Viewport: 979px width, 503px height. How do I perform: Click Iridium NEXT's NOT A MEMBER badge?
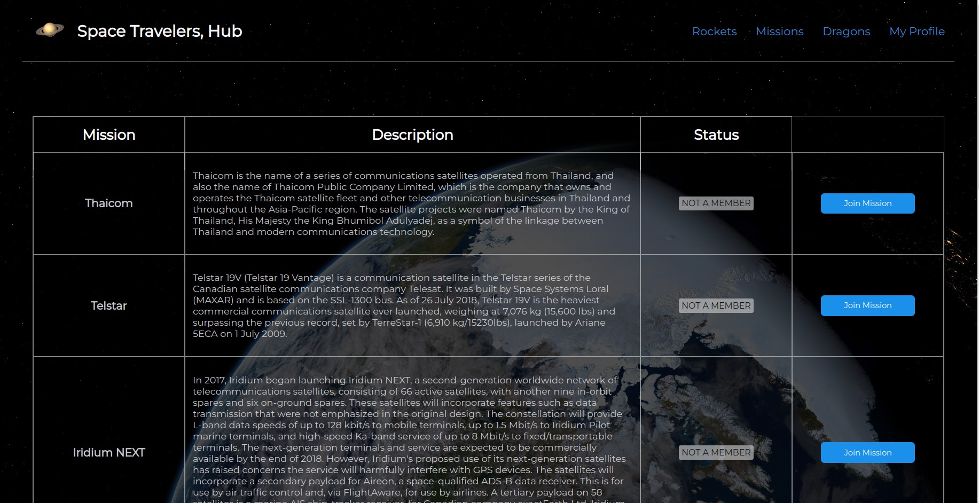(x=716, y=452)
